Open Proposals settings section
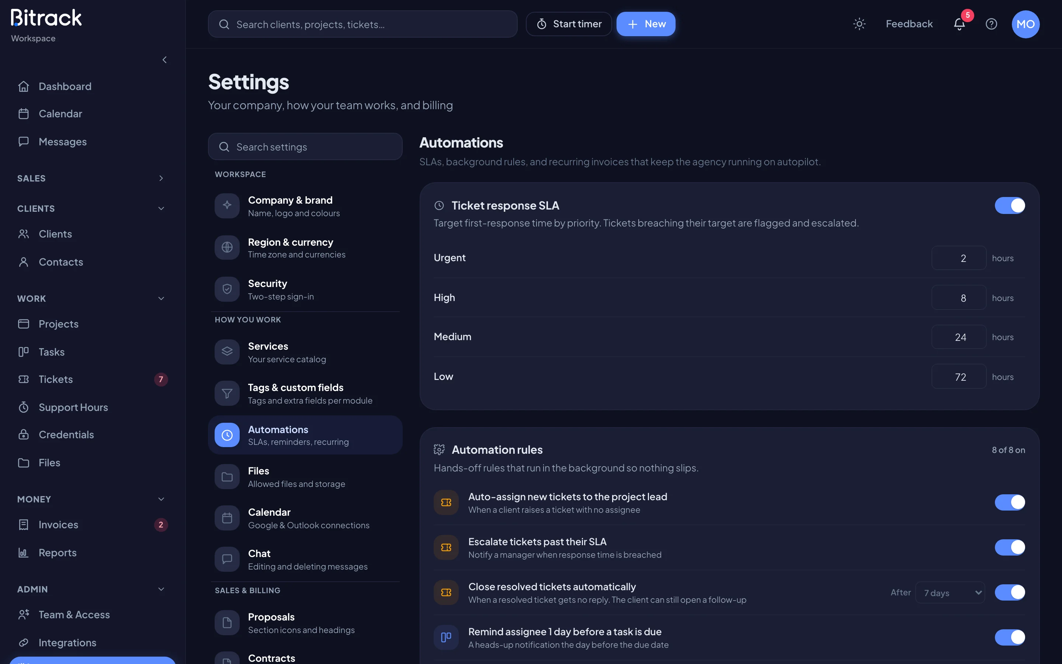Image resolution: width=1062 pixels, height=664 pixels. 305,623
